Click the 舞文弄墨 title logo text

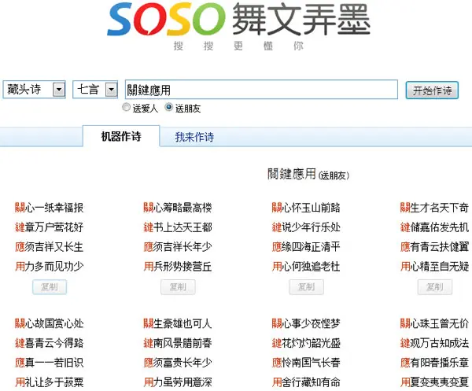tap(301, 19)
